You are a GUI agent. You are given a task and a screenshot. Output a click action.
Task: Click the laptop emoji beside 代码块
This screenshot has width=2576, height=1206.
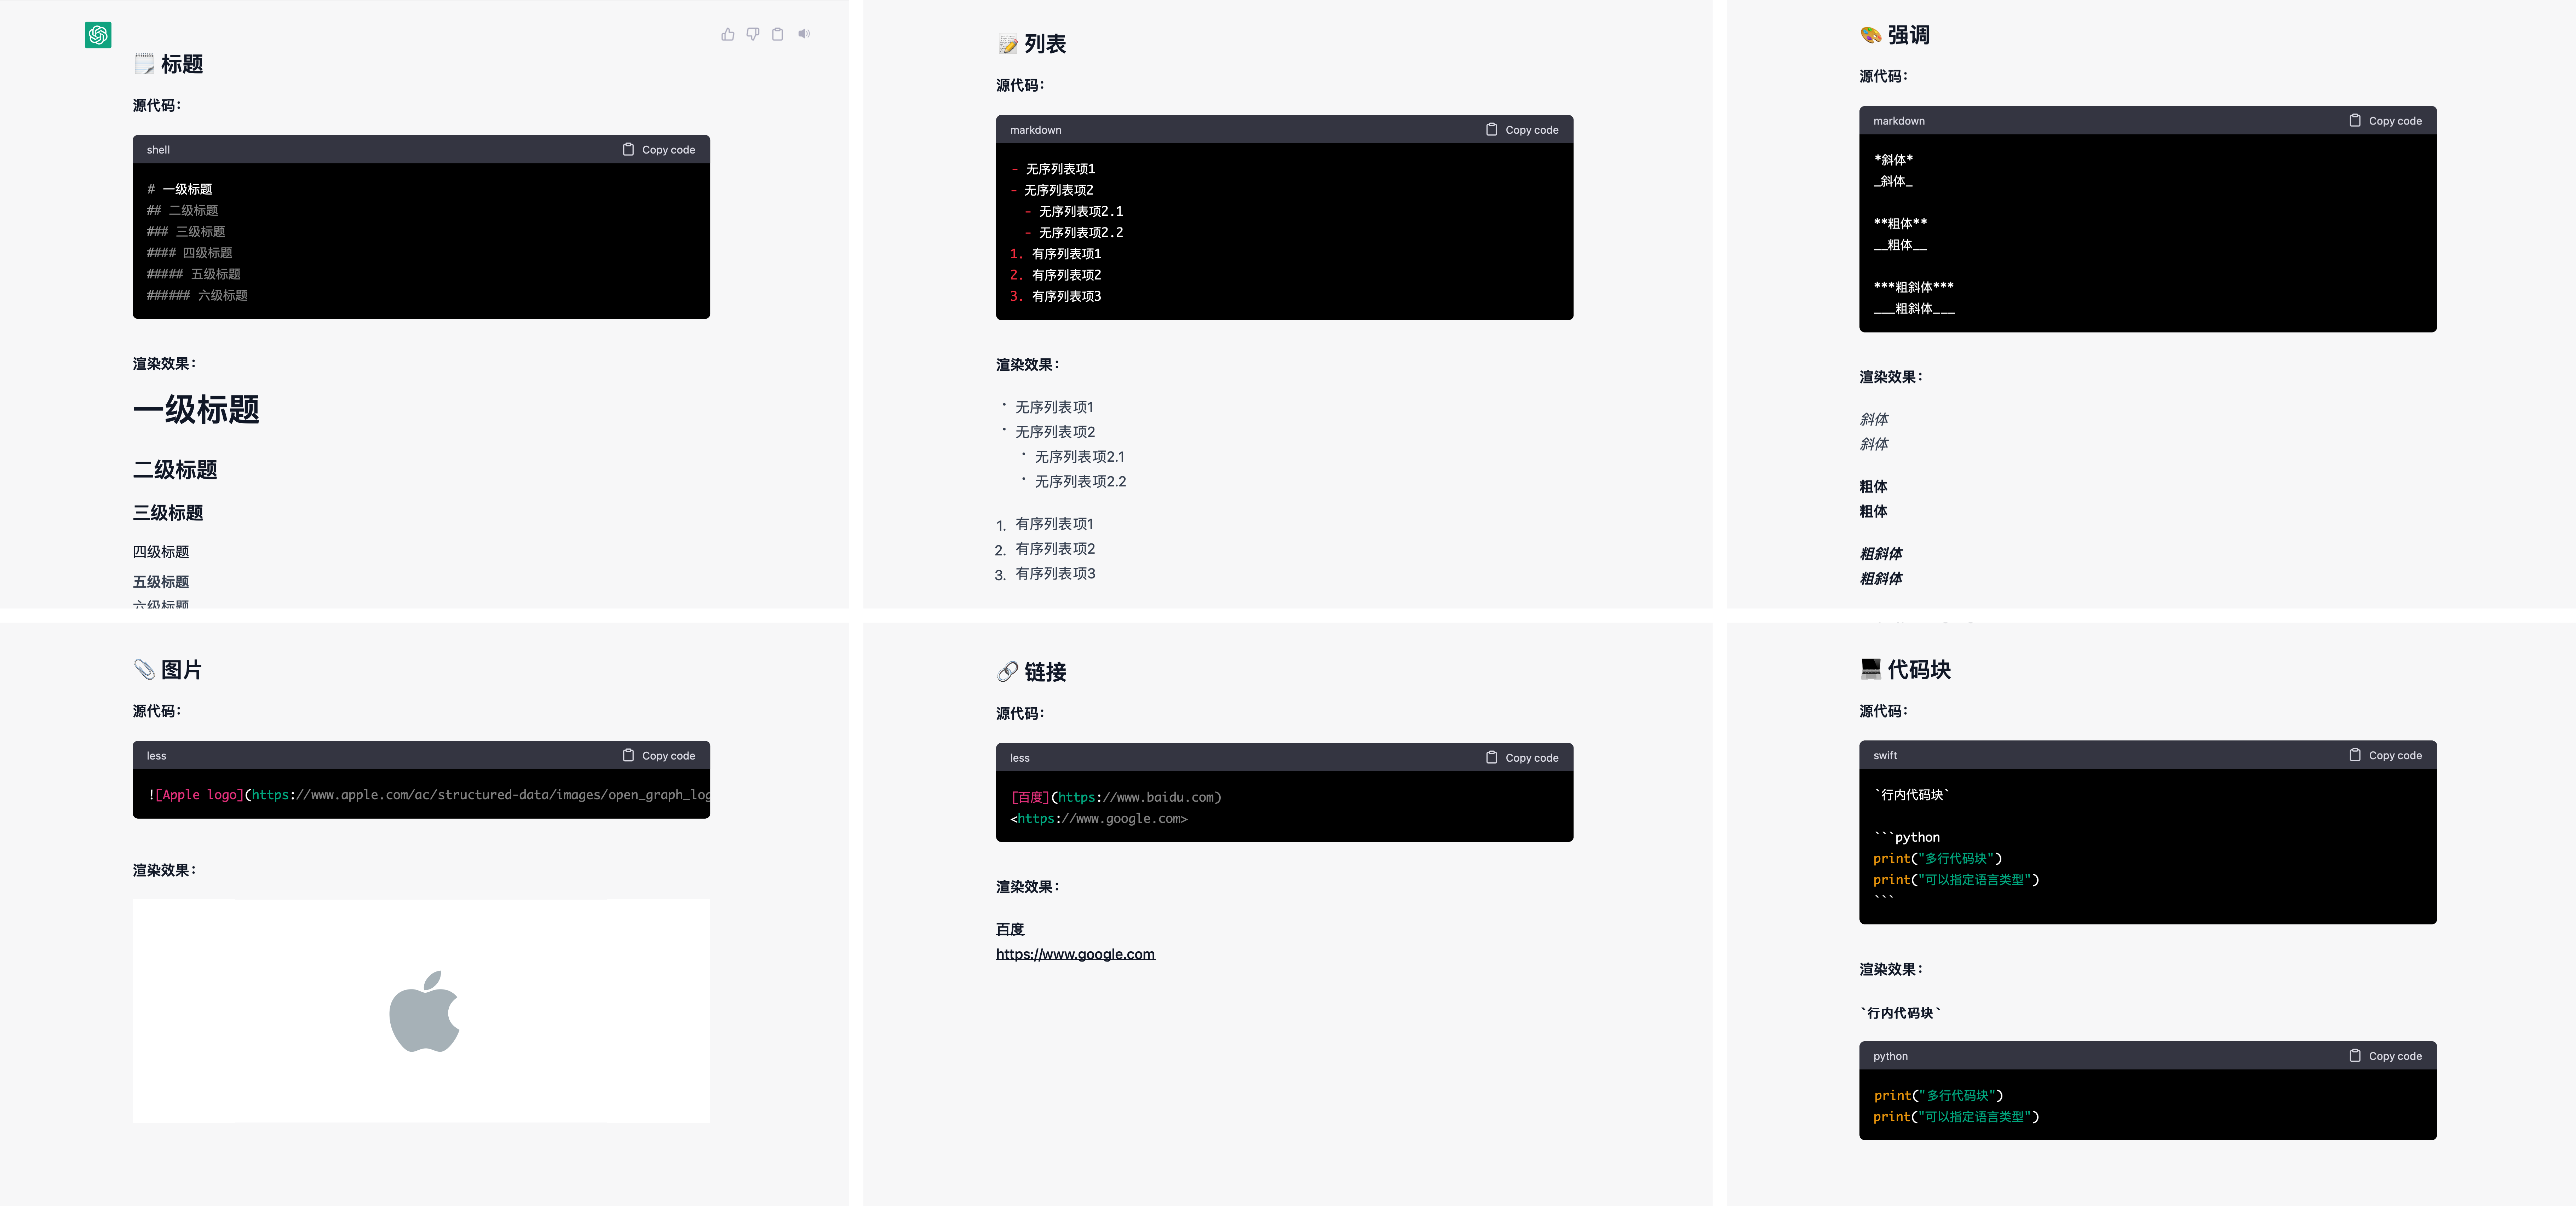tap(1871, 669)
